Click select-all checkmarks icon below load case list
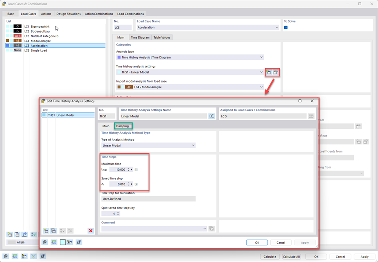Screen dimensions: 378x262 pyautogui.click(x=33, y=234)
